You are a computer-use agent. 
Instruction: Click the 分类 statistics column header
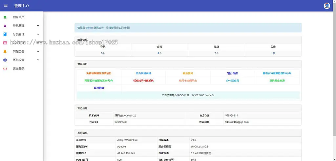(x=159, y=47)
